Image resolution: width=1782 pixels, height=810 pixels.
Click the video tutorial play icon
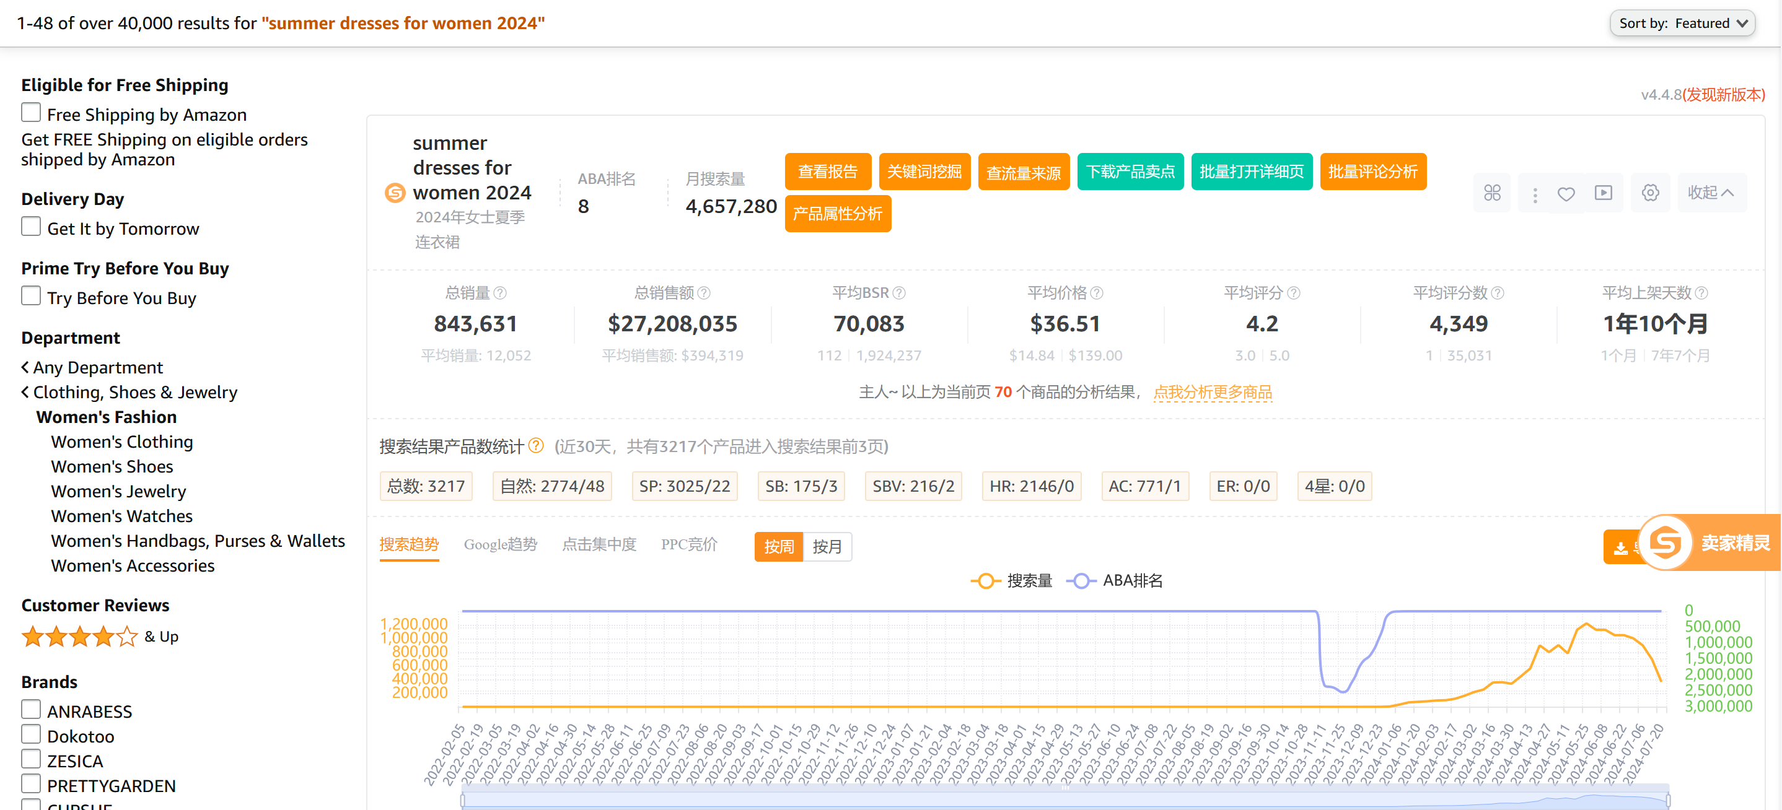tap(1603, 193)
